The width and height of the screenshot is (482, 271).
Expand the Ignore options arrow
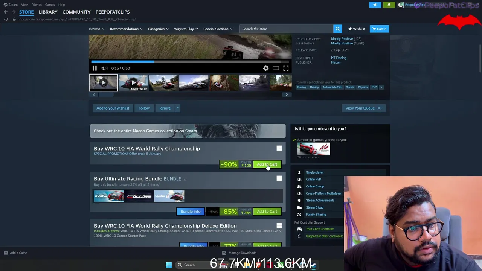177,108
